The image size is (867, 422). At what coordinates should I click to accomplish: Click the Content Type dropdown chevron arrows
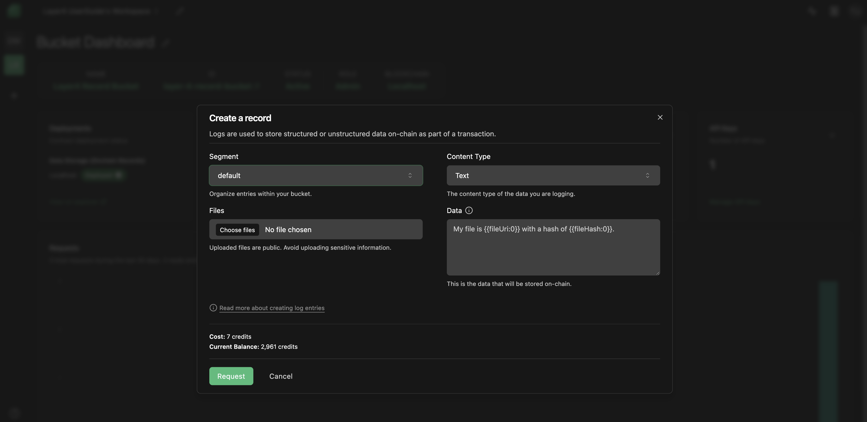tap(647, 175)
